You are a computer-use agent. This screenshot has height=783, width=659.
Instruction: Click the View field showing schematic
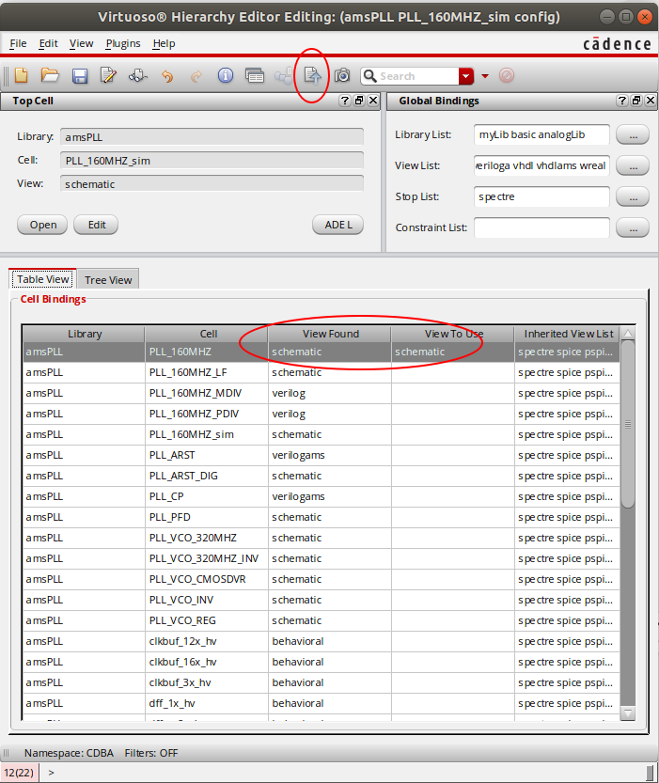click(x=212, y=184)
